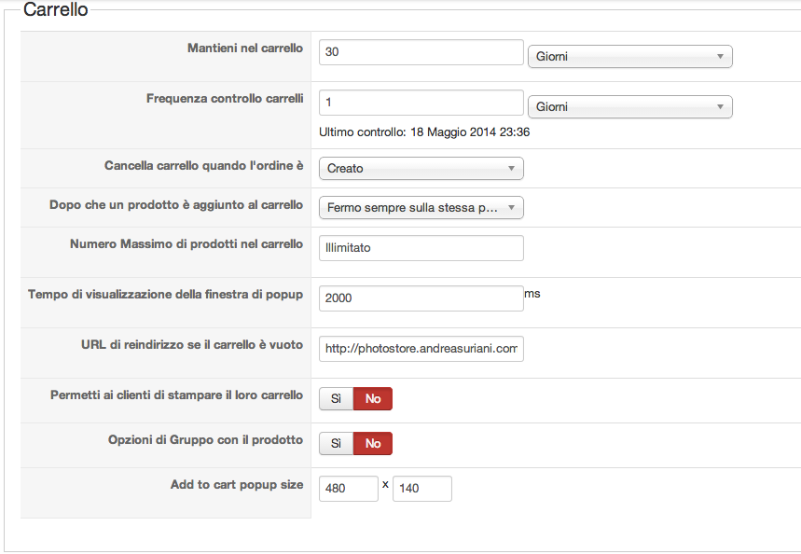Click the empty cart redirect URL field
Screen dimensions: 801x554
(x=421, y=349)
